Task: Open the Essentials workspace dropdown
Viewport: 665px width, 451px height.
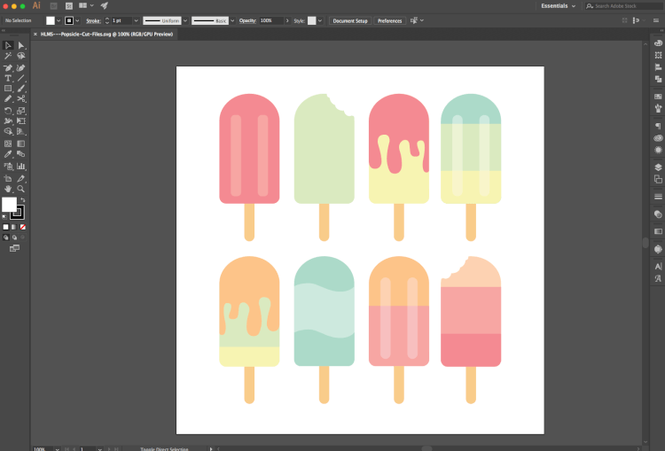Action: (x=558, y=5)
